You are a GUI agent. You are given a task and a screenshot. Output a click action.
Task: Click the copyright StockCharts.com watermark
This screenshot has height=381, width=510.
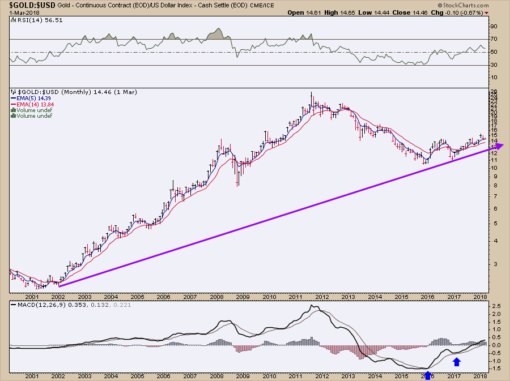463,5
